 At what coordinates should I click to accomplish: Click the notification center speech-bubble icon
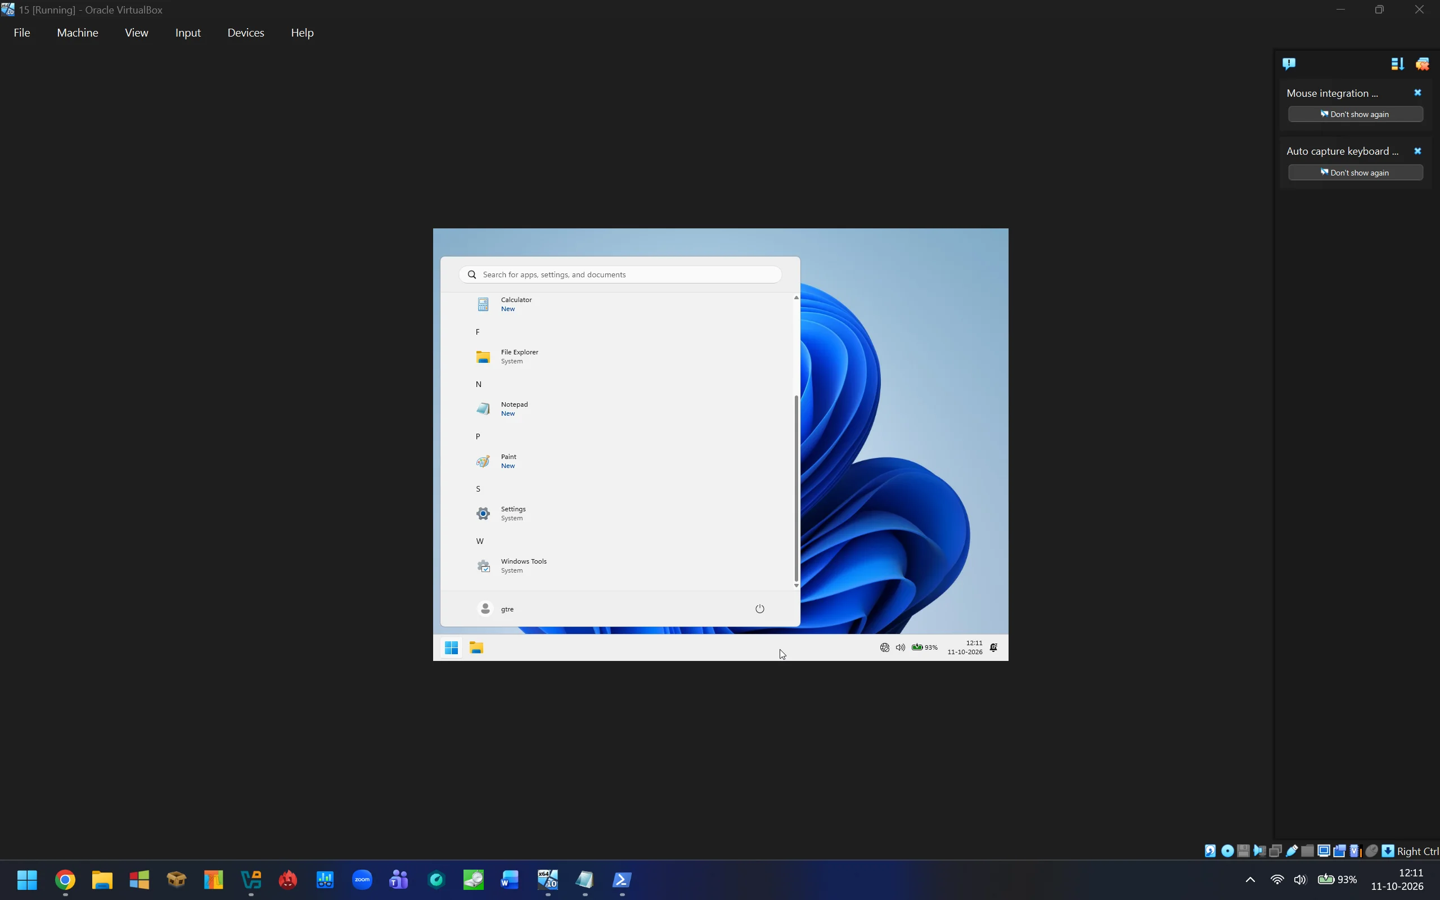click(x=1289, y=64)
